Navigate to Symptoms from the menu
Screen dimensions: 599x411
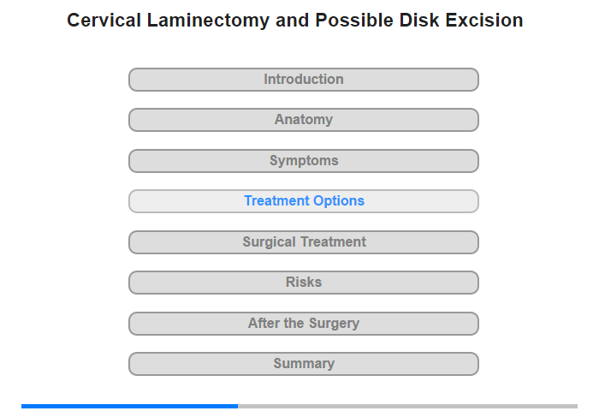click(303, 161)
